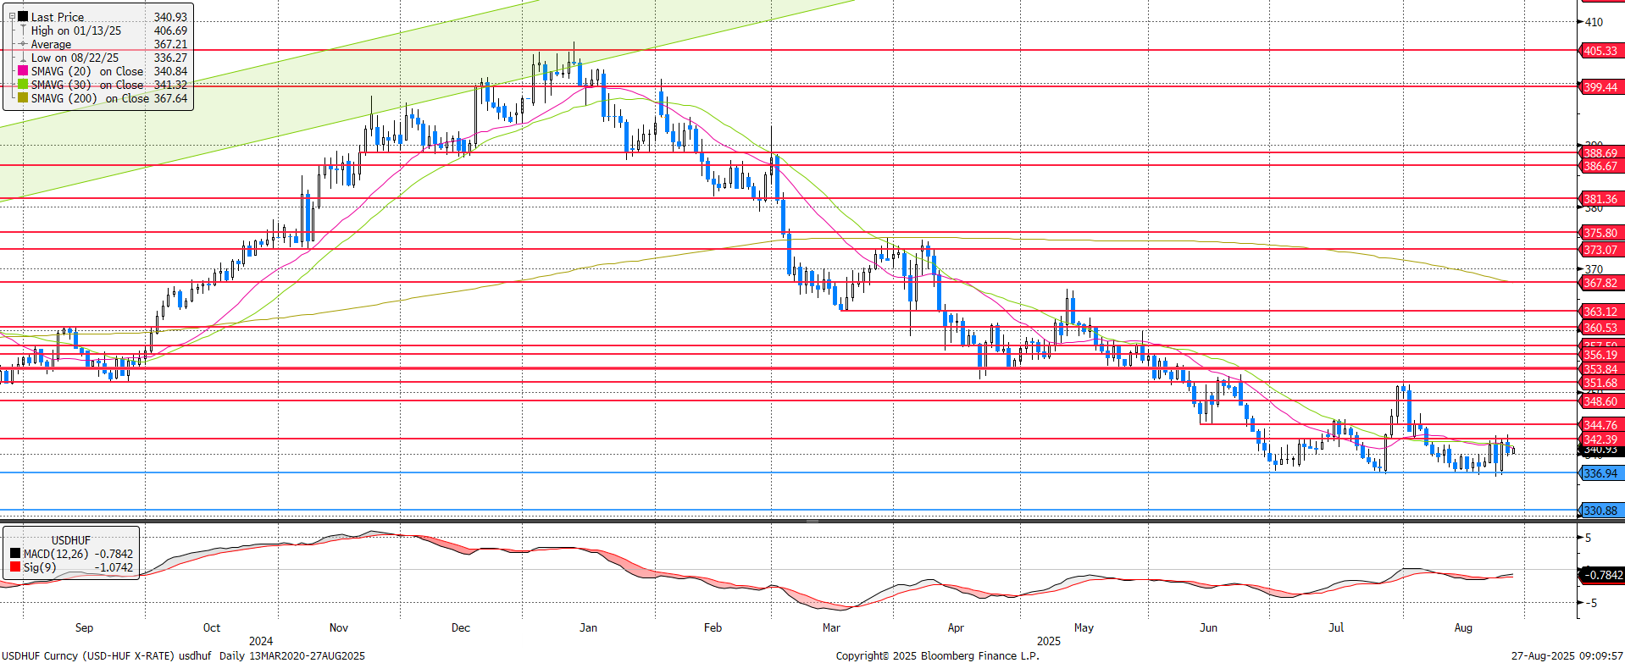Click the 2024 year label on axis
This screenshot has width=1625, height=663.
[261, 641]
